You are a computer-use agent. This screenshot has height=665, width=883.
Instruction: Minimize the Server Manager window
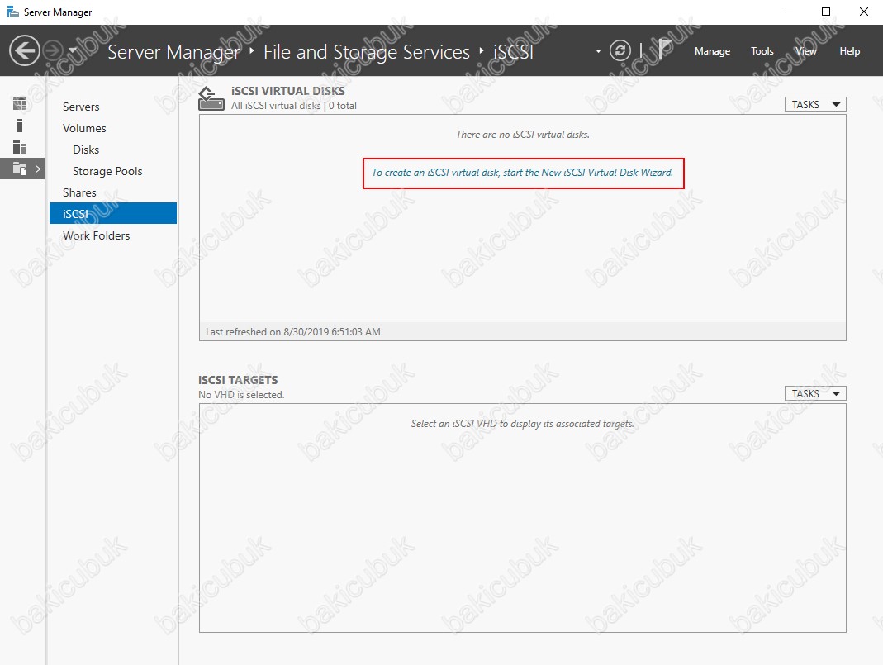click(x=789, y=12)
